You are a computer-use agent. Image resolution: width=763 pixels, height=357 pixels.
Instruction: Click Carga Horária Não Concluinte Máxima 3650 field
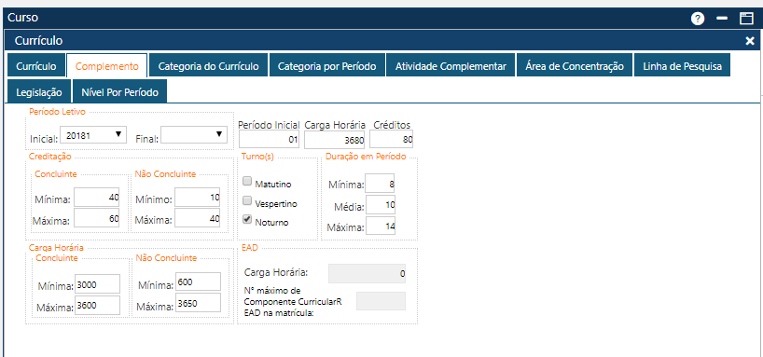(198, 303)
